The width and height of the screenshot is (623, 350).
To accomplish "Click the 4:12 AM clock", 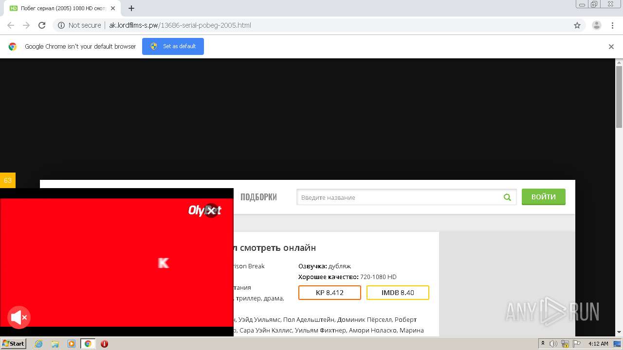I will coord(598,344).
